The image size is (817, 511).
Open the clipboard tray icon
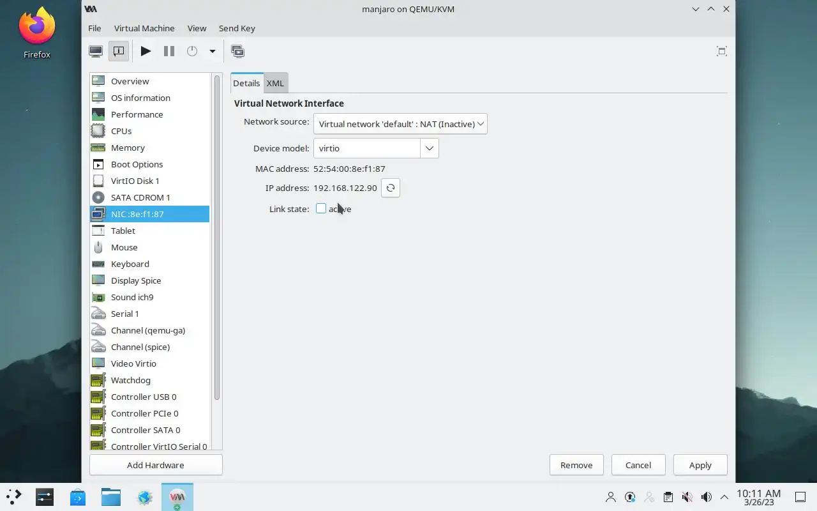coord(668,497)
